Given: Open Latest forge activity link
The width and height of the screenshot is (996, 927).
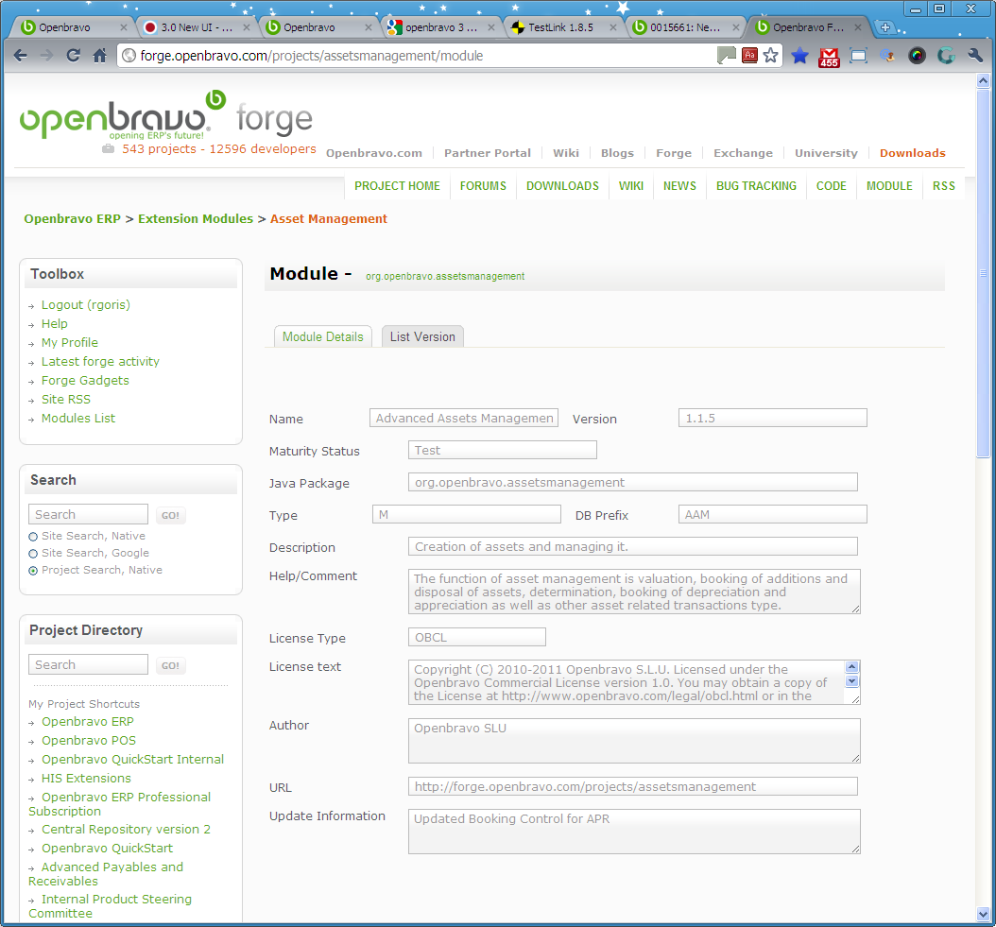Looking at the screenshot, I should (x=100, y=362).
